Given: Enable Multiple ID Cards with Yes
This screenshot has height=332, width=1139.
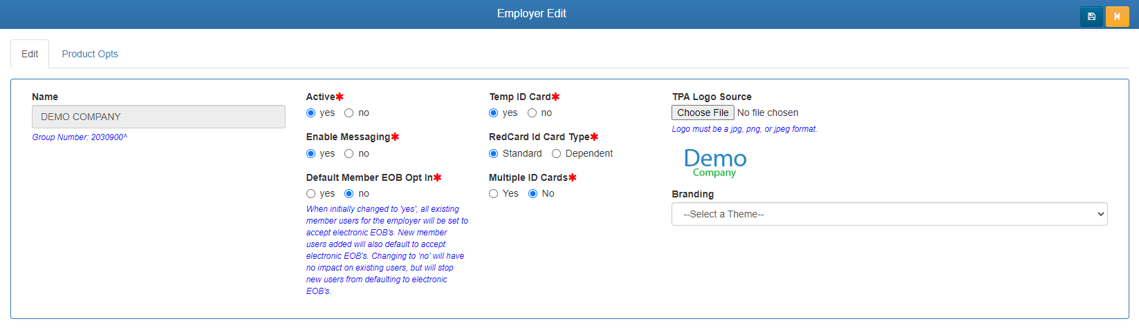Looking at the screenshot, I should (494, 194).
